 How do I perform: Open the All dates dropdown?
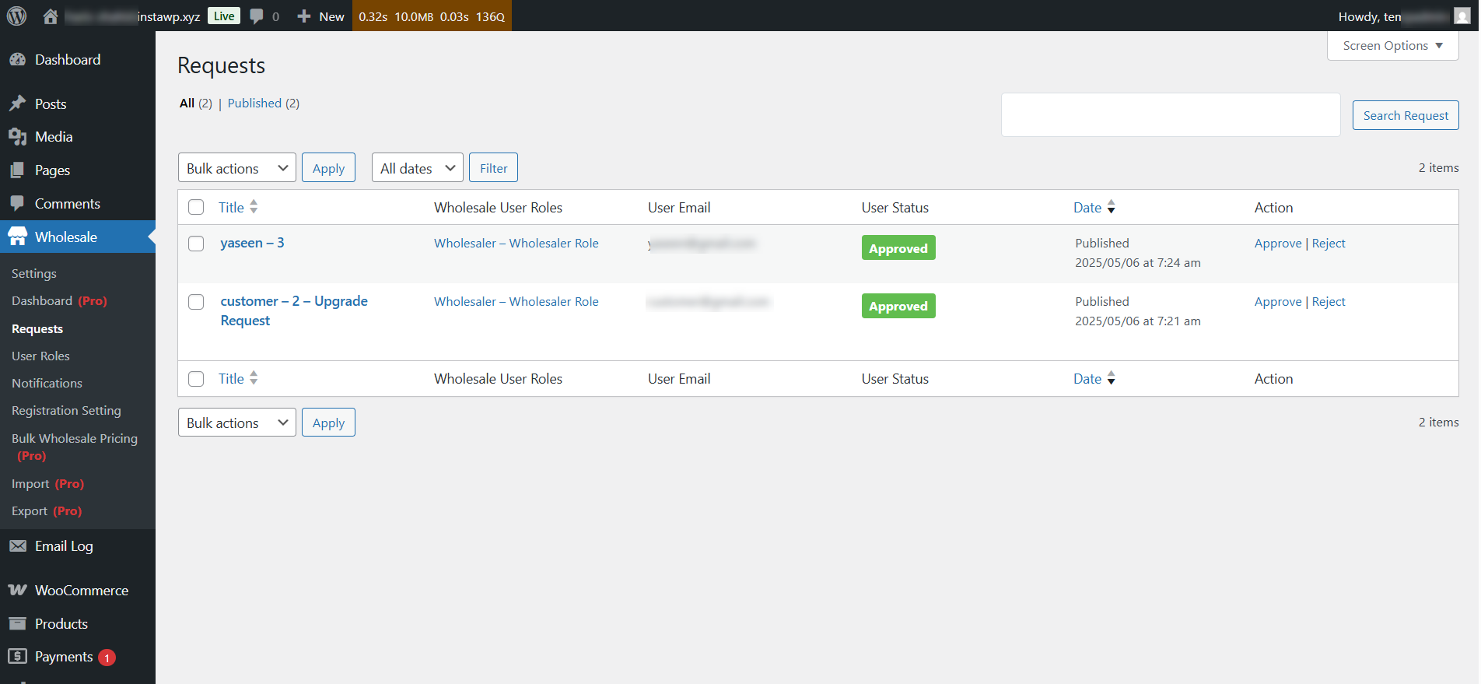[x=418, y=168]
